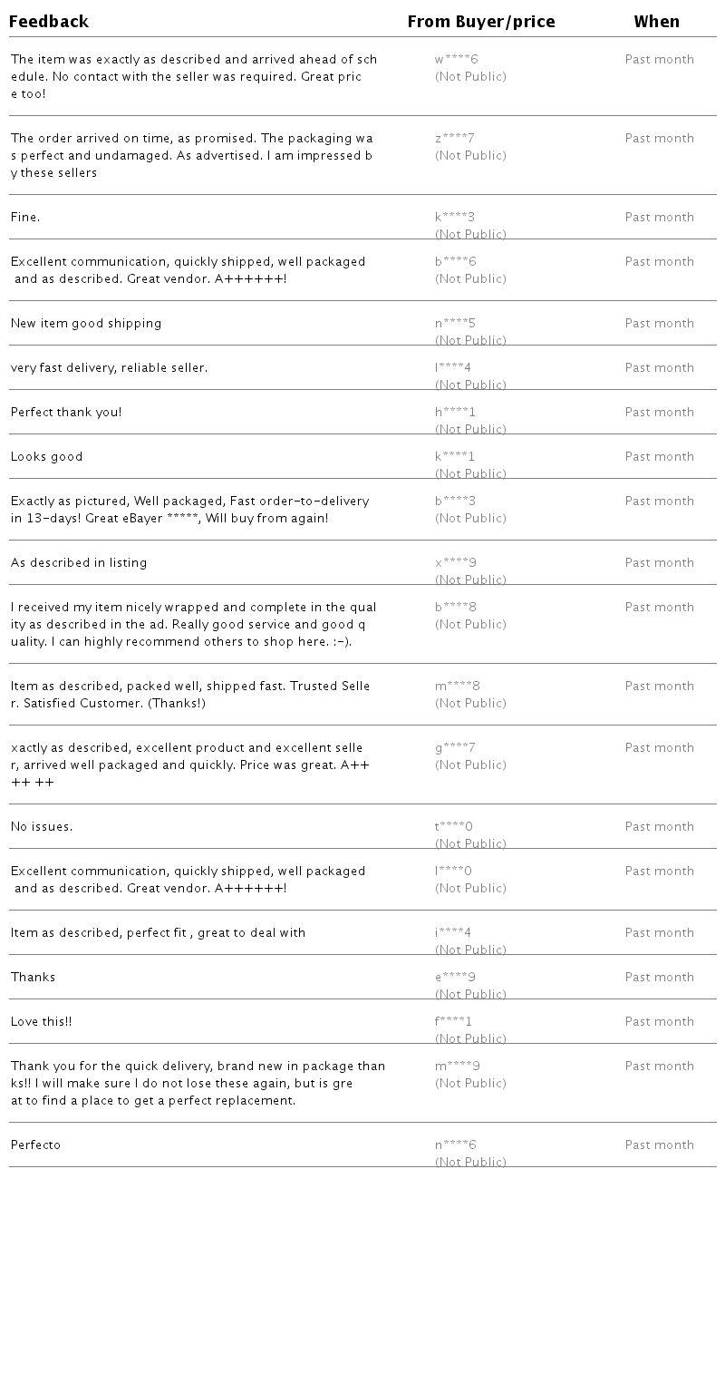Open buyer i****4 profile
725x1393 pixels.
click(x=452, y=933)
